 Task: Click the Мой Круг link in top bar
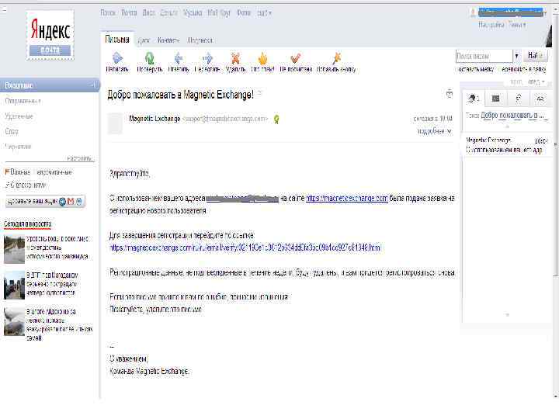(219, 13)
